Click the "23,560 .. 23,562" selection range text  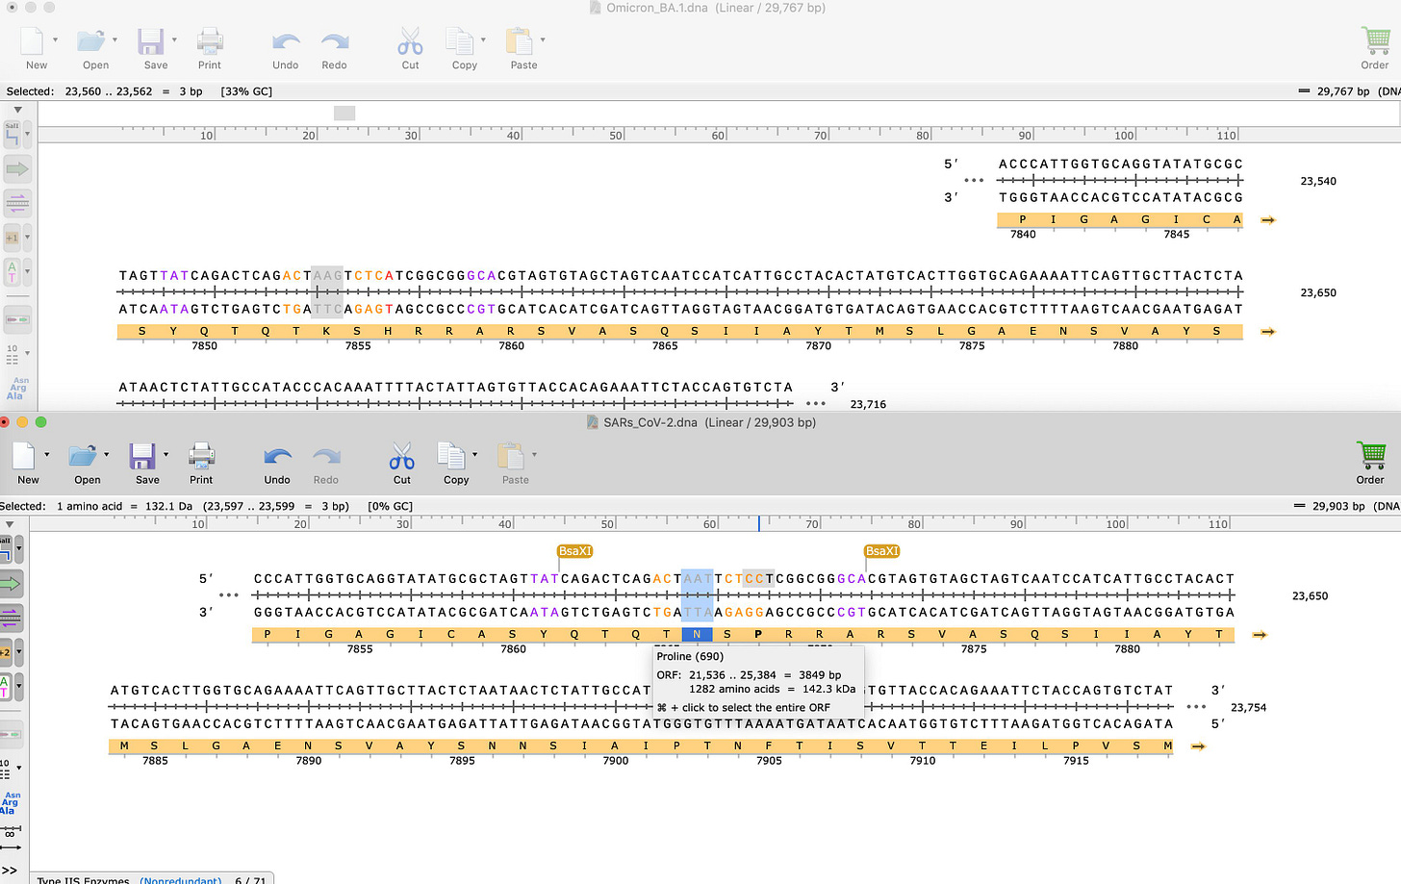pyautogui.click(x=109, y=91)
